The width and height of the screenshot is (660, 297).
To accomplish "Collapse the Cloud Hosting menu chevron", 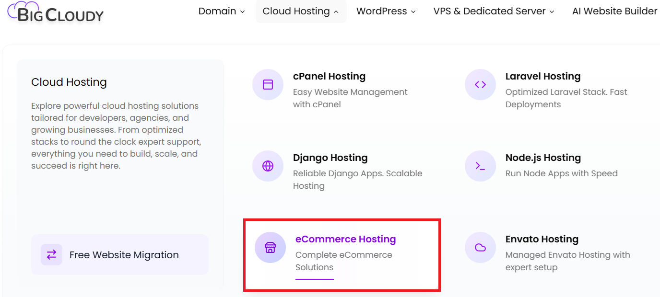I will 336,11.
